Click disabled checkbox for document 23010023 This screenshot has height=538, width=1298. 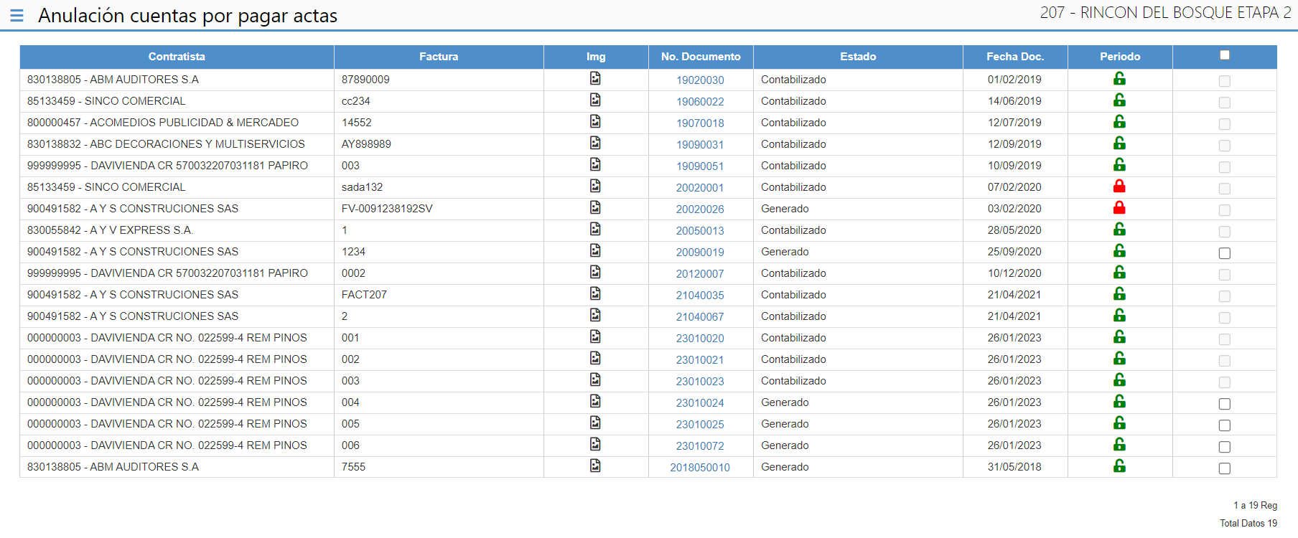click(1225, 382)
